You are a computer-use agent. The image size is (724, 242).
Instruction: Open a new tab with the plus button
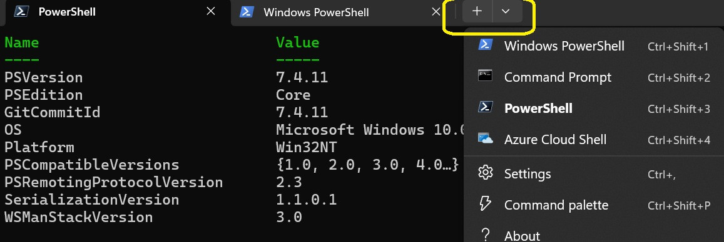(x=477, y=11)
